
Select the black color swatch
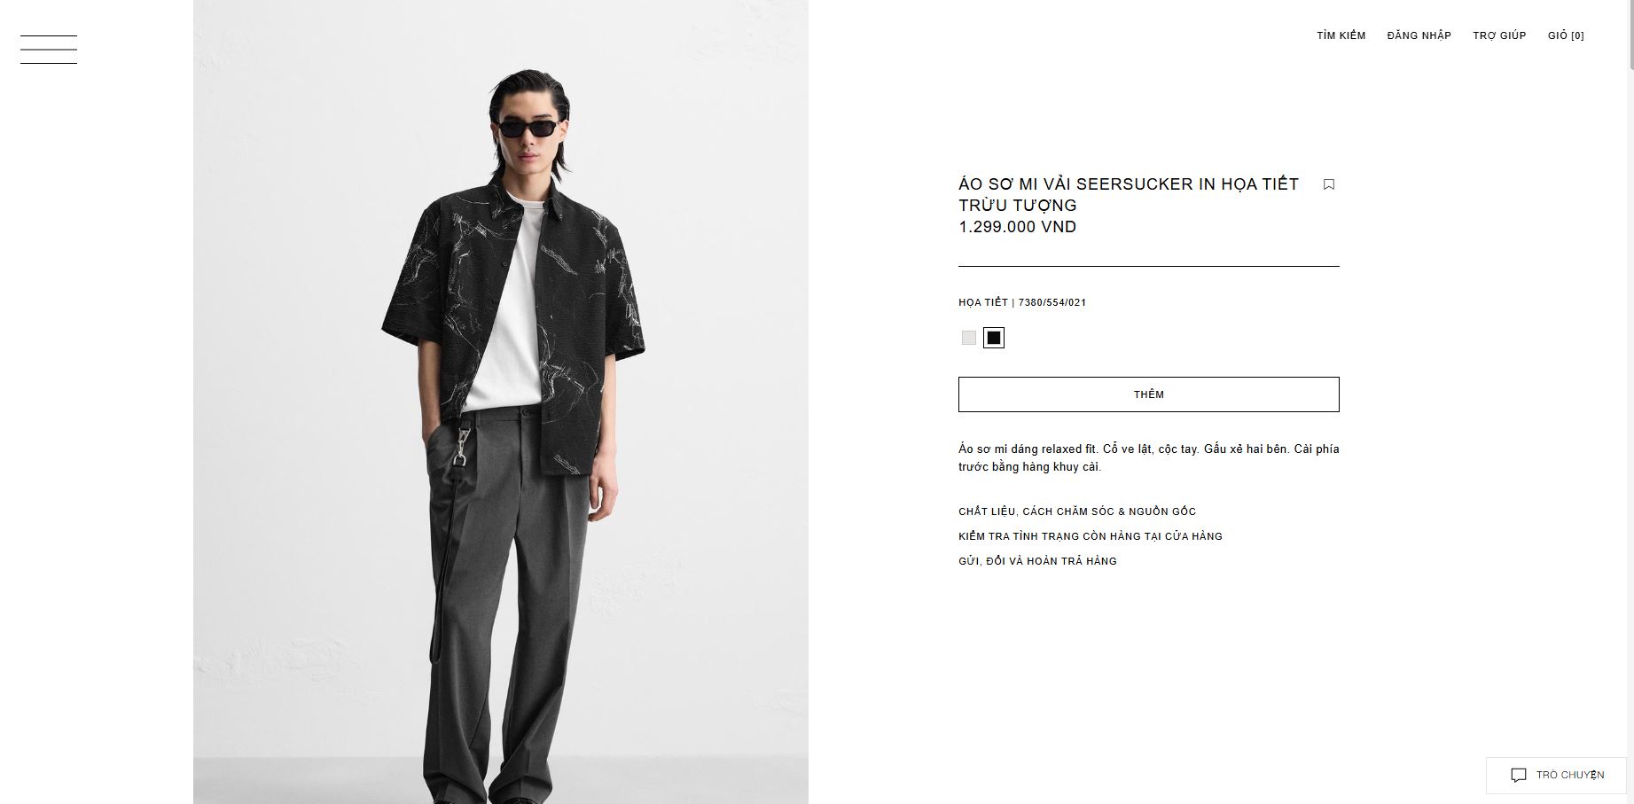coord(994,338)
